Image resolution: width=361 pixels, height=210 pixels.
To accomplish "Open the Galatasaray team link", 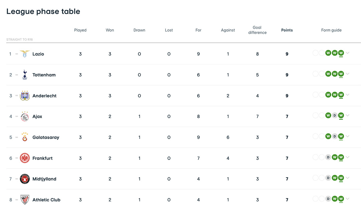I will (x=46, y=137).
